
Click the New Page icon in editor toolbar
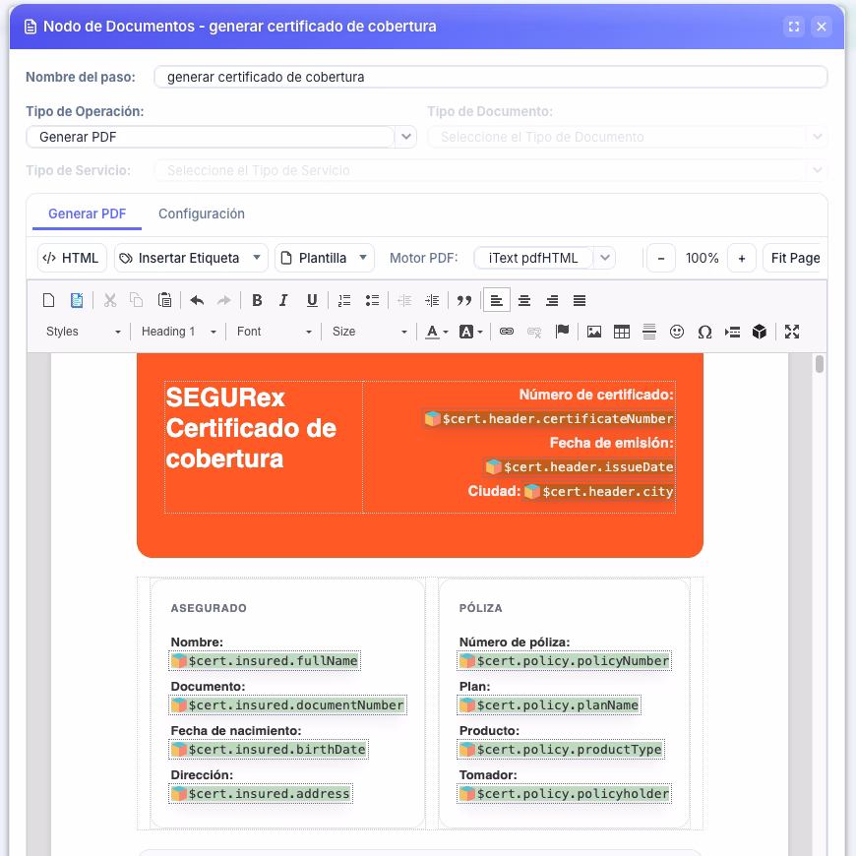click(x=48, y=300)
